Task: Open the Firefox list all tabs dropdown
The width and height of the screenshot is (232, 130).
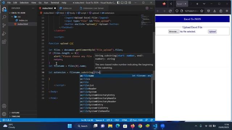Action: tap(204, 4)
